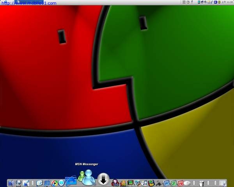This screenshot has width=234, height=187.
Task: Launch the Internet Explorer dock icon
Action: (x=47, y=183)
